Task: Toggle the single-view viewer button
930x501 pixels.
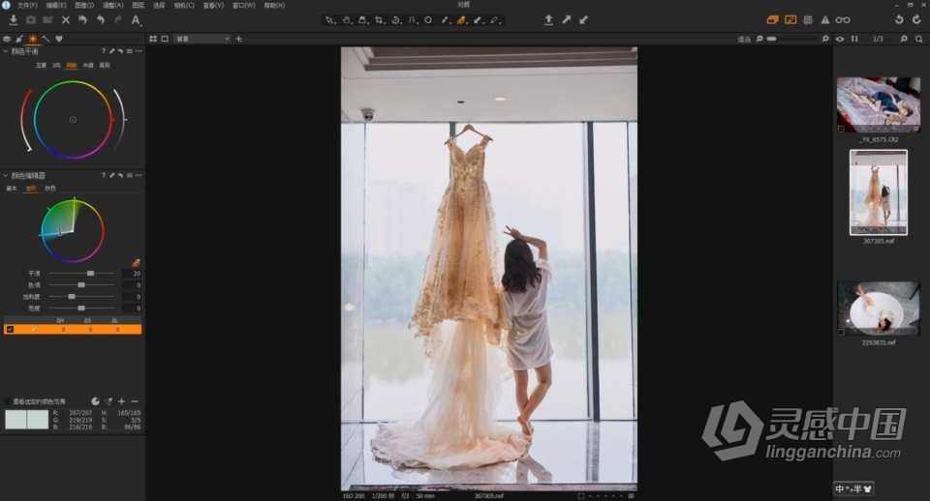Action: pyautogui.click(x=165, y=39)
